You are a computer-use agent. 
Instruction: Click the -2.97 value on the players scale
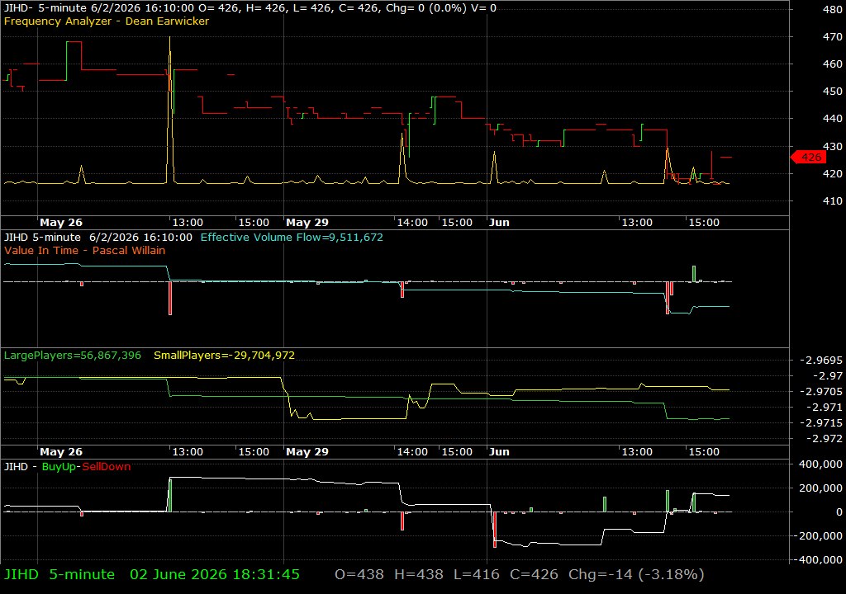point(827,375)
